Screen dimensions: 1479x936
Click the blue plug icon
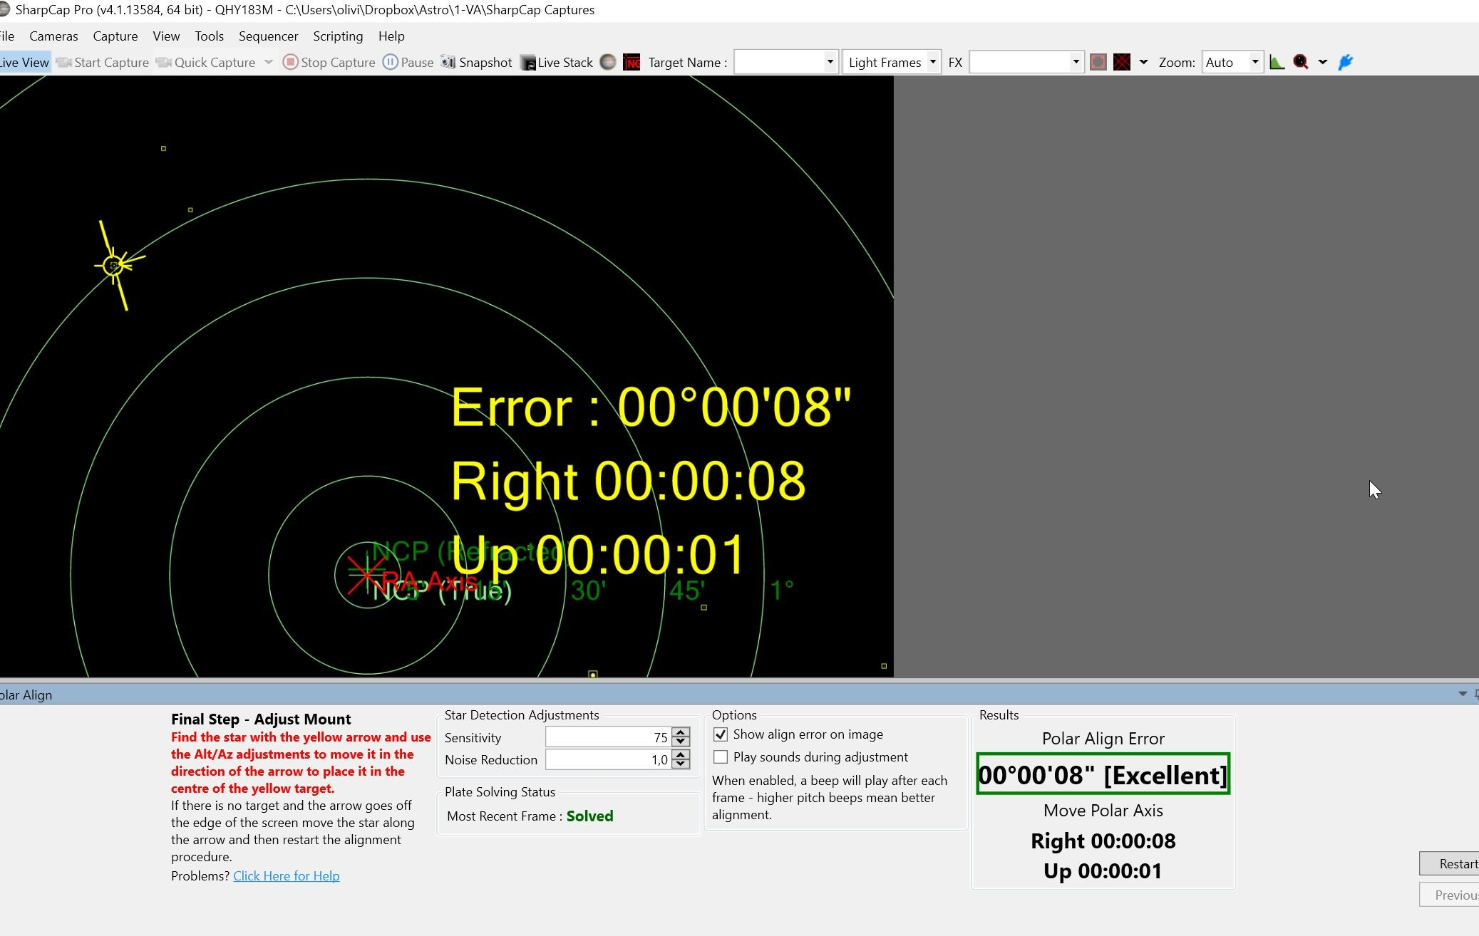(1345, 62)
